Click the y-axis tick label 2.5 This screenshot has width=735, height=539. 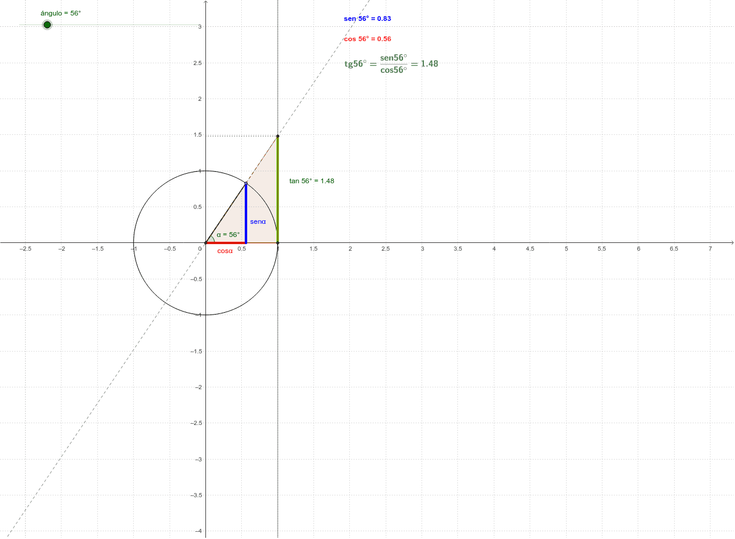197,63
